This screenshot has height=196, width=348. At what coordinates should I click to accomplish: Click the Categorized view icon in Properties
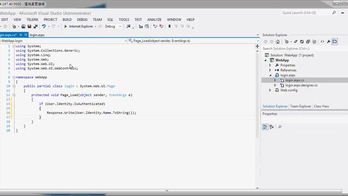tap(265, 127)
